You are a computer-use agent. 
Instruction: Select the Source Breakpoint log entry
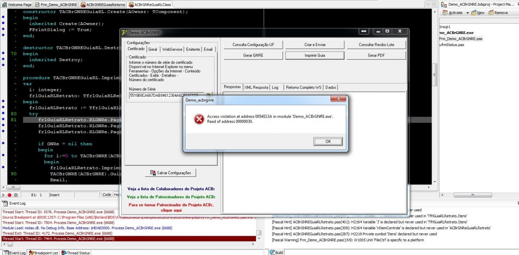128,217
